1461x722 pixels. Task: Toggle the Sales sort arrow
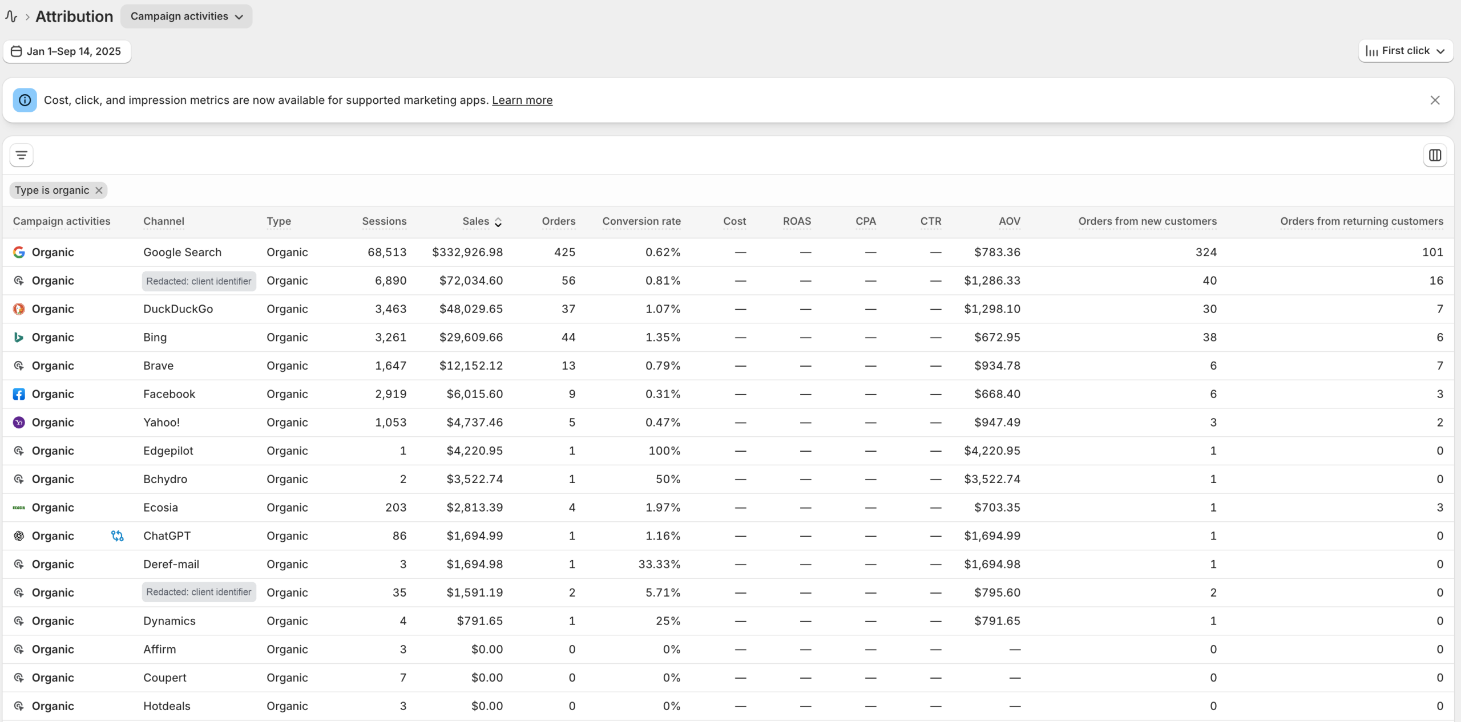tap(498, 222)
